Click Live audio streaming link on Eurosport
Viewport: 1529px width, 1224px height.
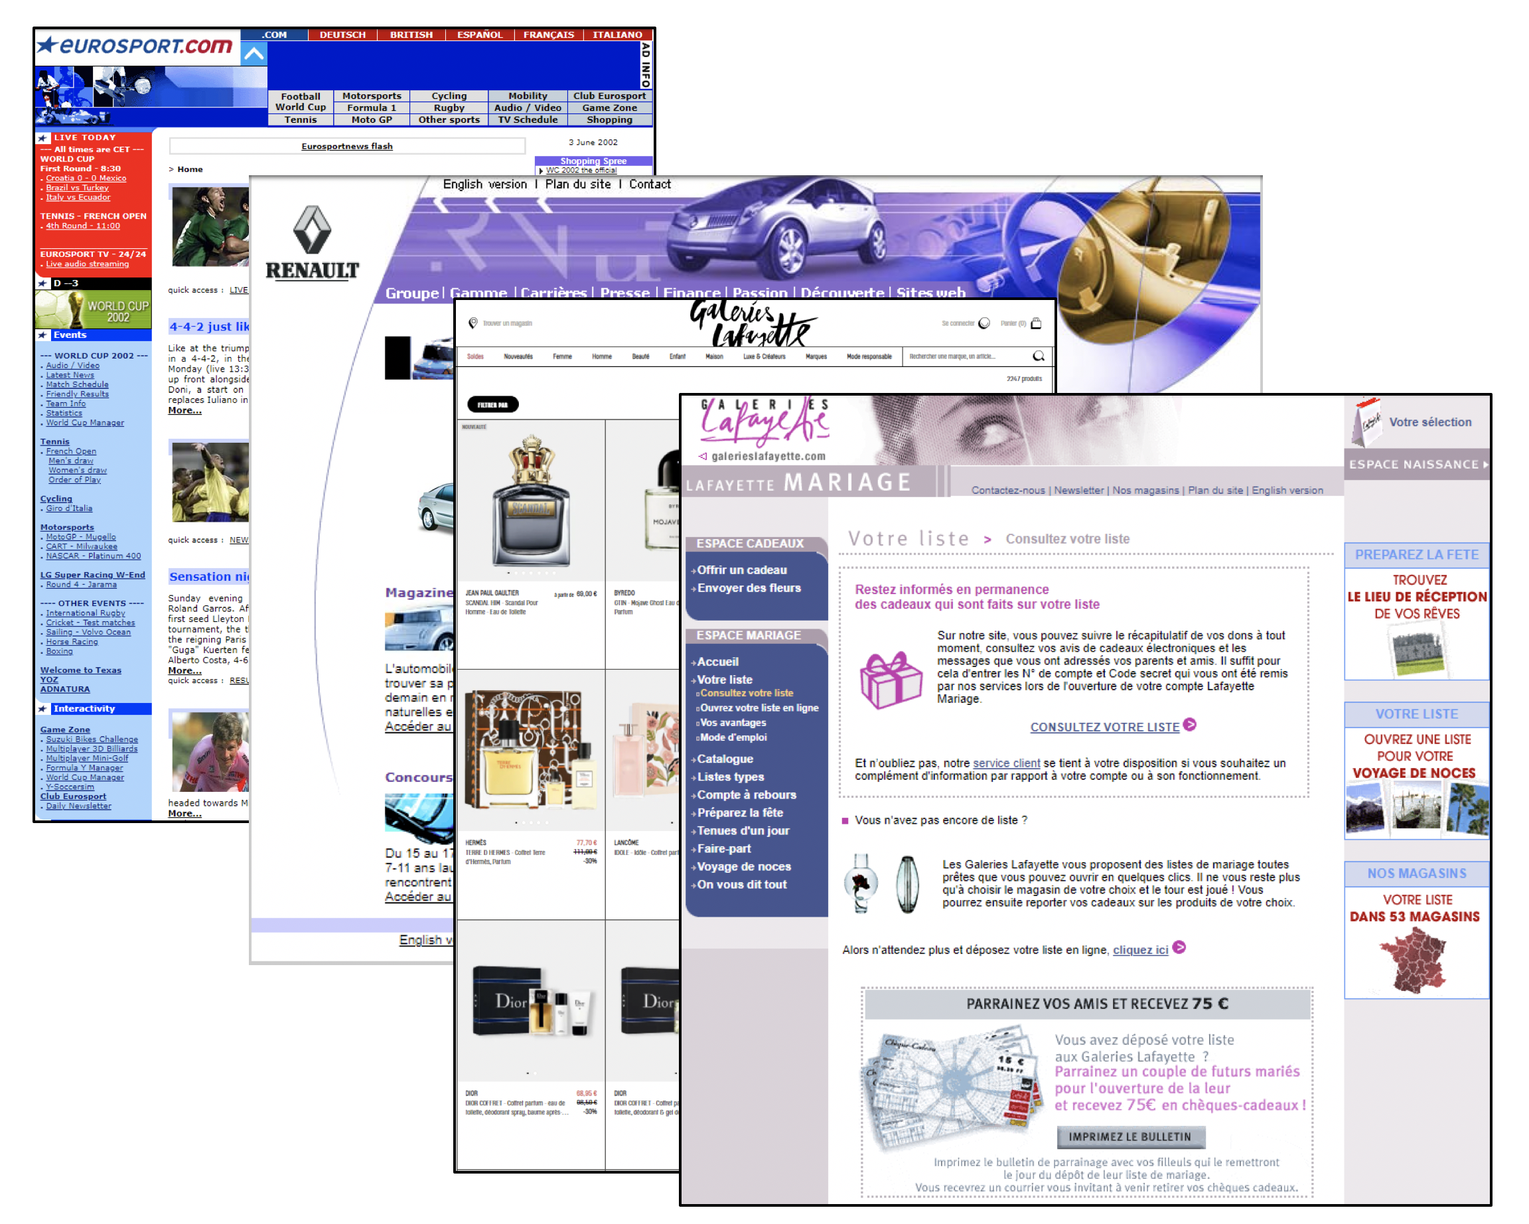(x=87, y=264)
